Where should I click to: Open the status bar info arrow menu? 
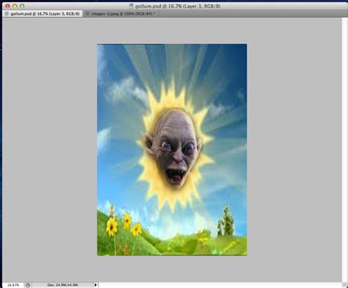pos(95,285)
